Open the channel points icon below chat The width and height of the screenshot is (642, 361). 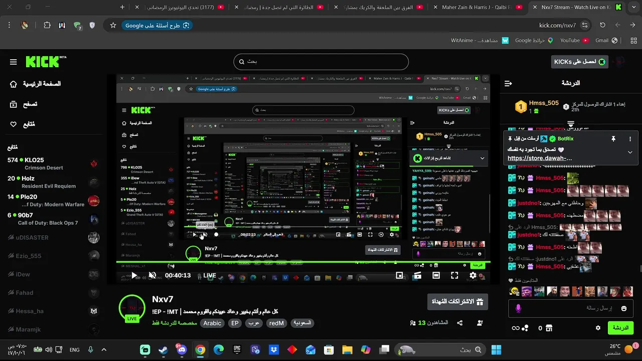(x=525, y=328)
